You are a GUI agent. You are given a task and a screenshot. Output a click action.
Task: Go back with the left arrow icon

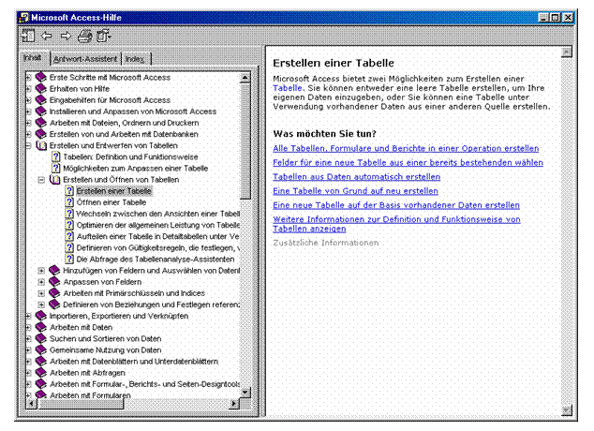point(47,36)
